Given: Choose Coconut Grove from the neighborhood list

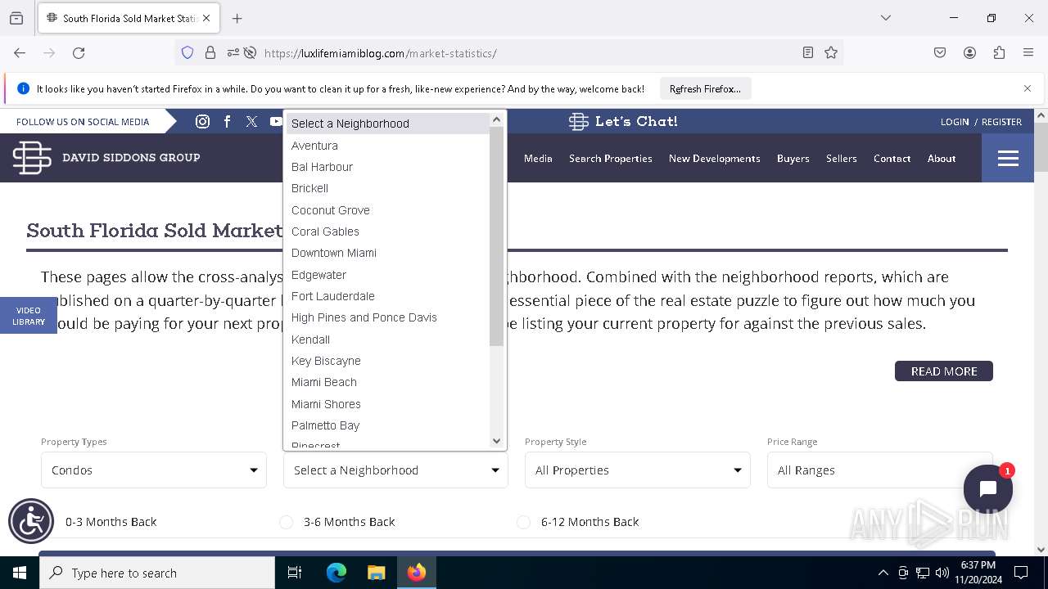Looking at the screenshot, I should (x=386, y=210).
